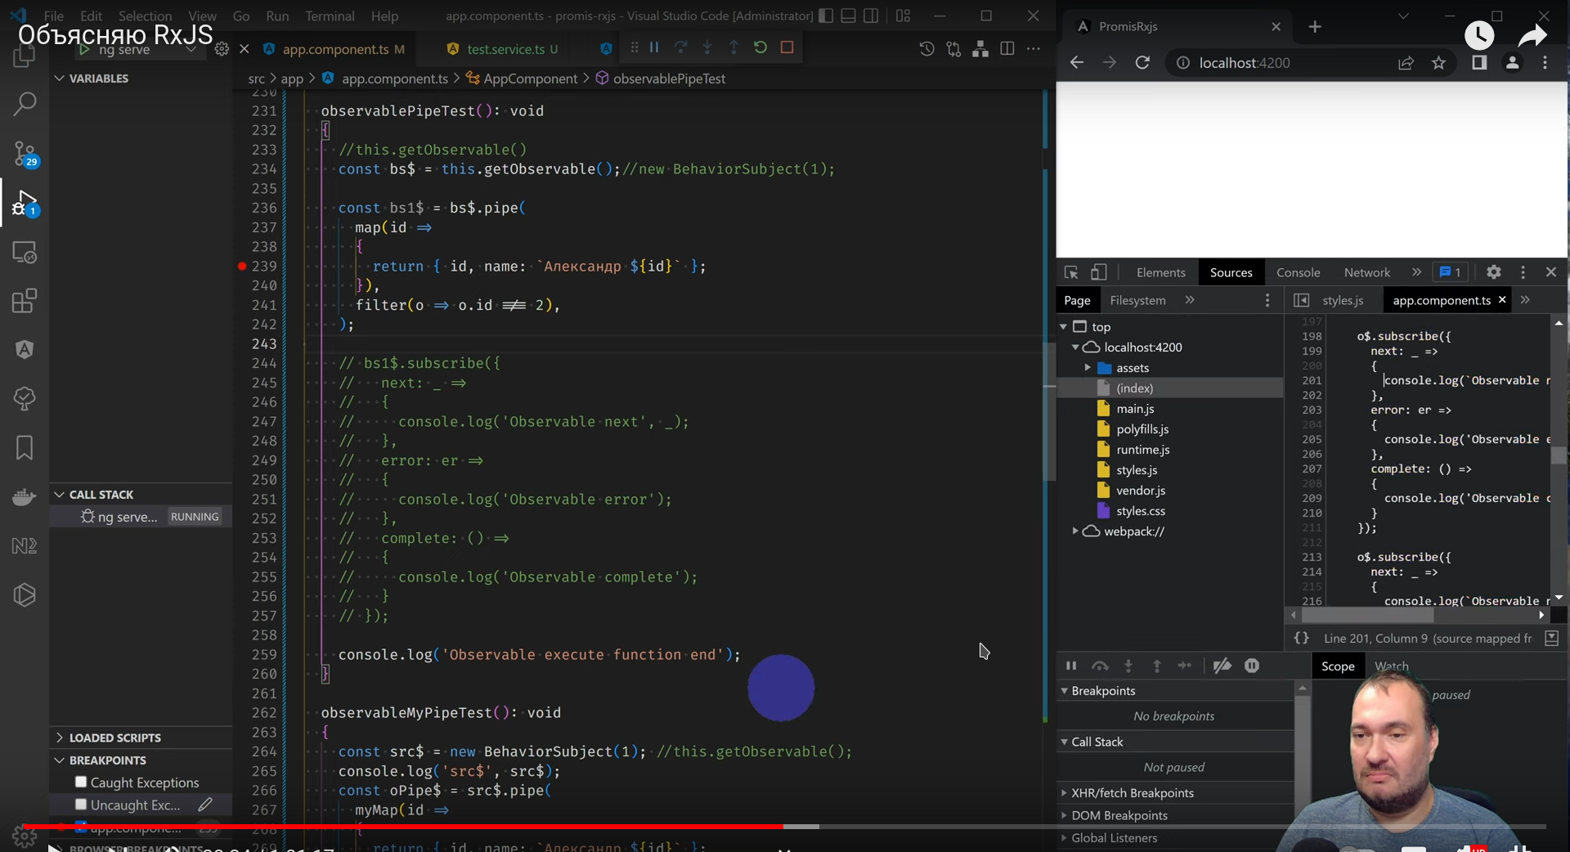Click the debug Stop square button
The height and width of the screenshot is (852, 1570).
tap(787, 47)
